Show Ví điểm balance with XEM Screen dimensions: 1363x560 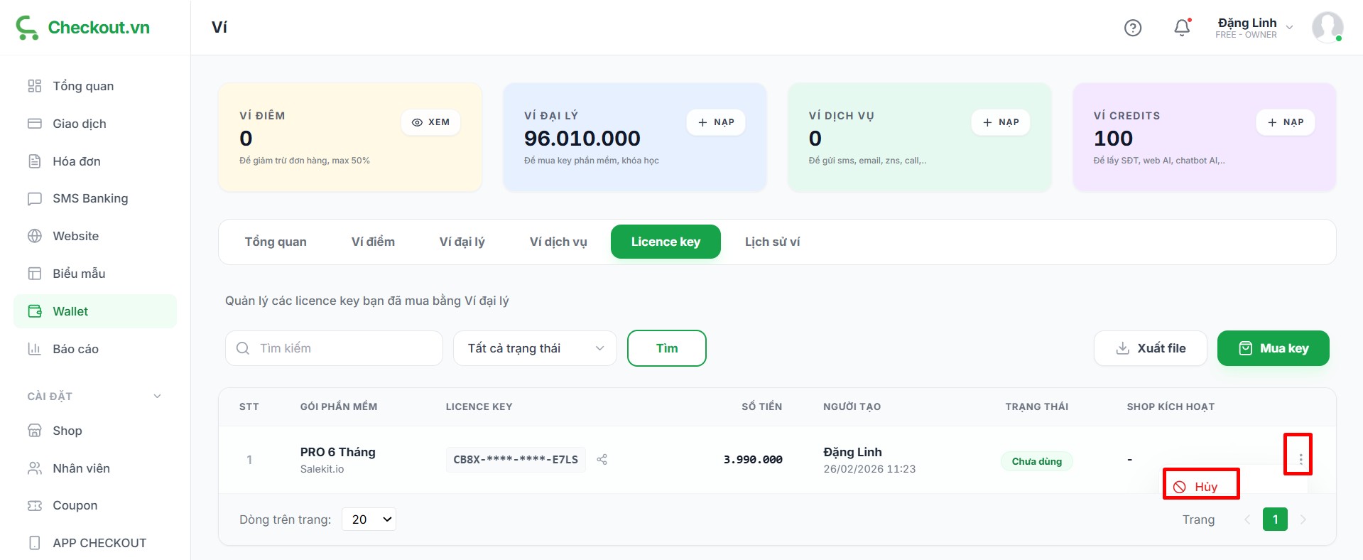(x=430, y=122)
